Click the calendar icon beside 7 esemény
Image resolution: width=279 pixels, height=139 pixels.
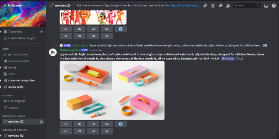(5, 32)
